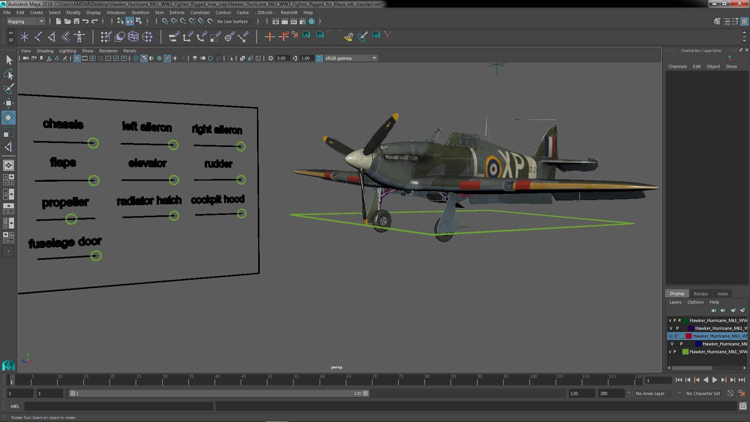The width and height of the screenshot is (750, 422).
Task: Click the Open scene folder icon
Action: coord(67,21)
